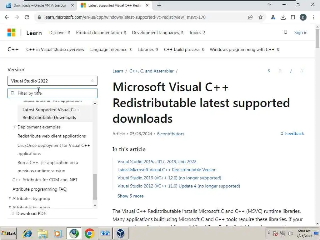Click the address bar URL
Image resolution: width=320 pixels, height=240 pixels.
click(125, 17)
